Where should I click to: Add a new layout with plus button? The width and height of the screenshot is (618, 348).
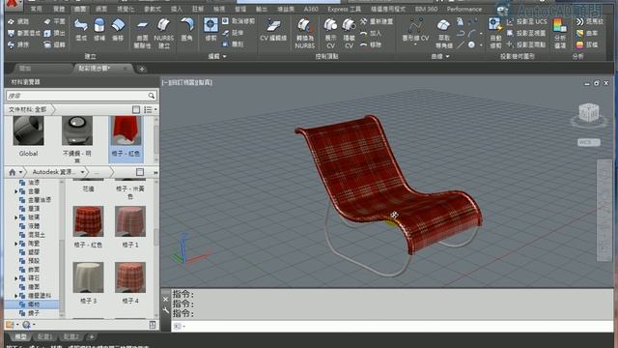tap(92, 336)
